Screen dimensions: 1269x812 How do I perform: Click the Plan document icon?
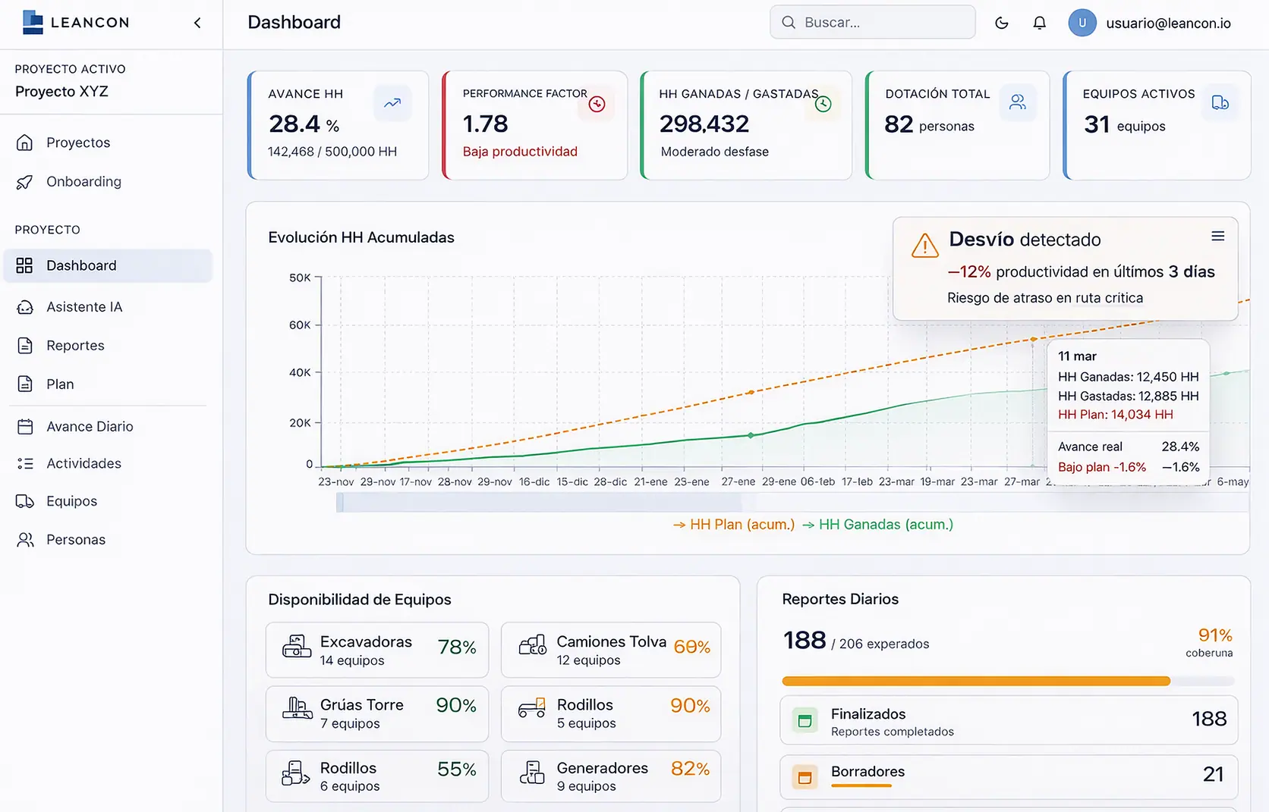25,384
